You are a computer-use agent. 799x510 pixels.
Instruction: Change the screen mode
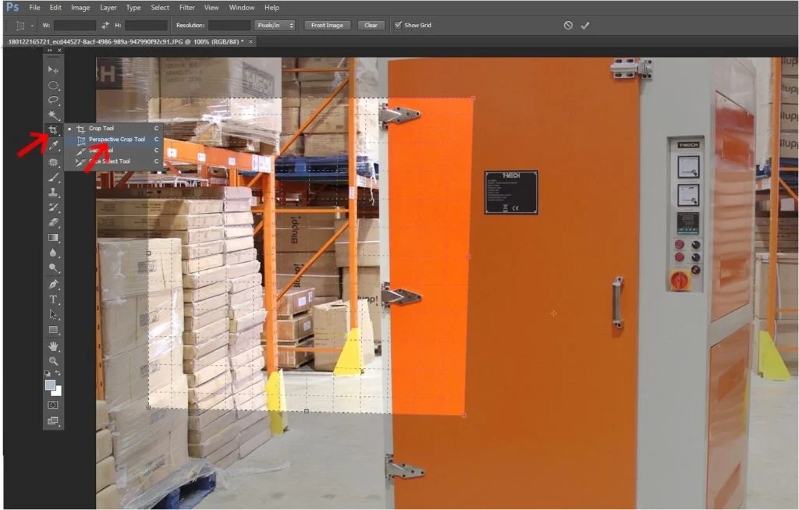pos(53,421)
